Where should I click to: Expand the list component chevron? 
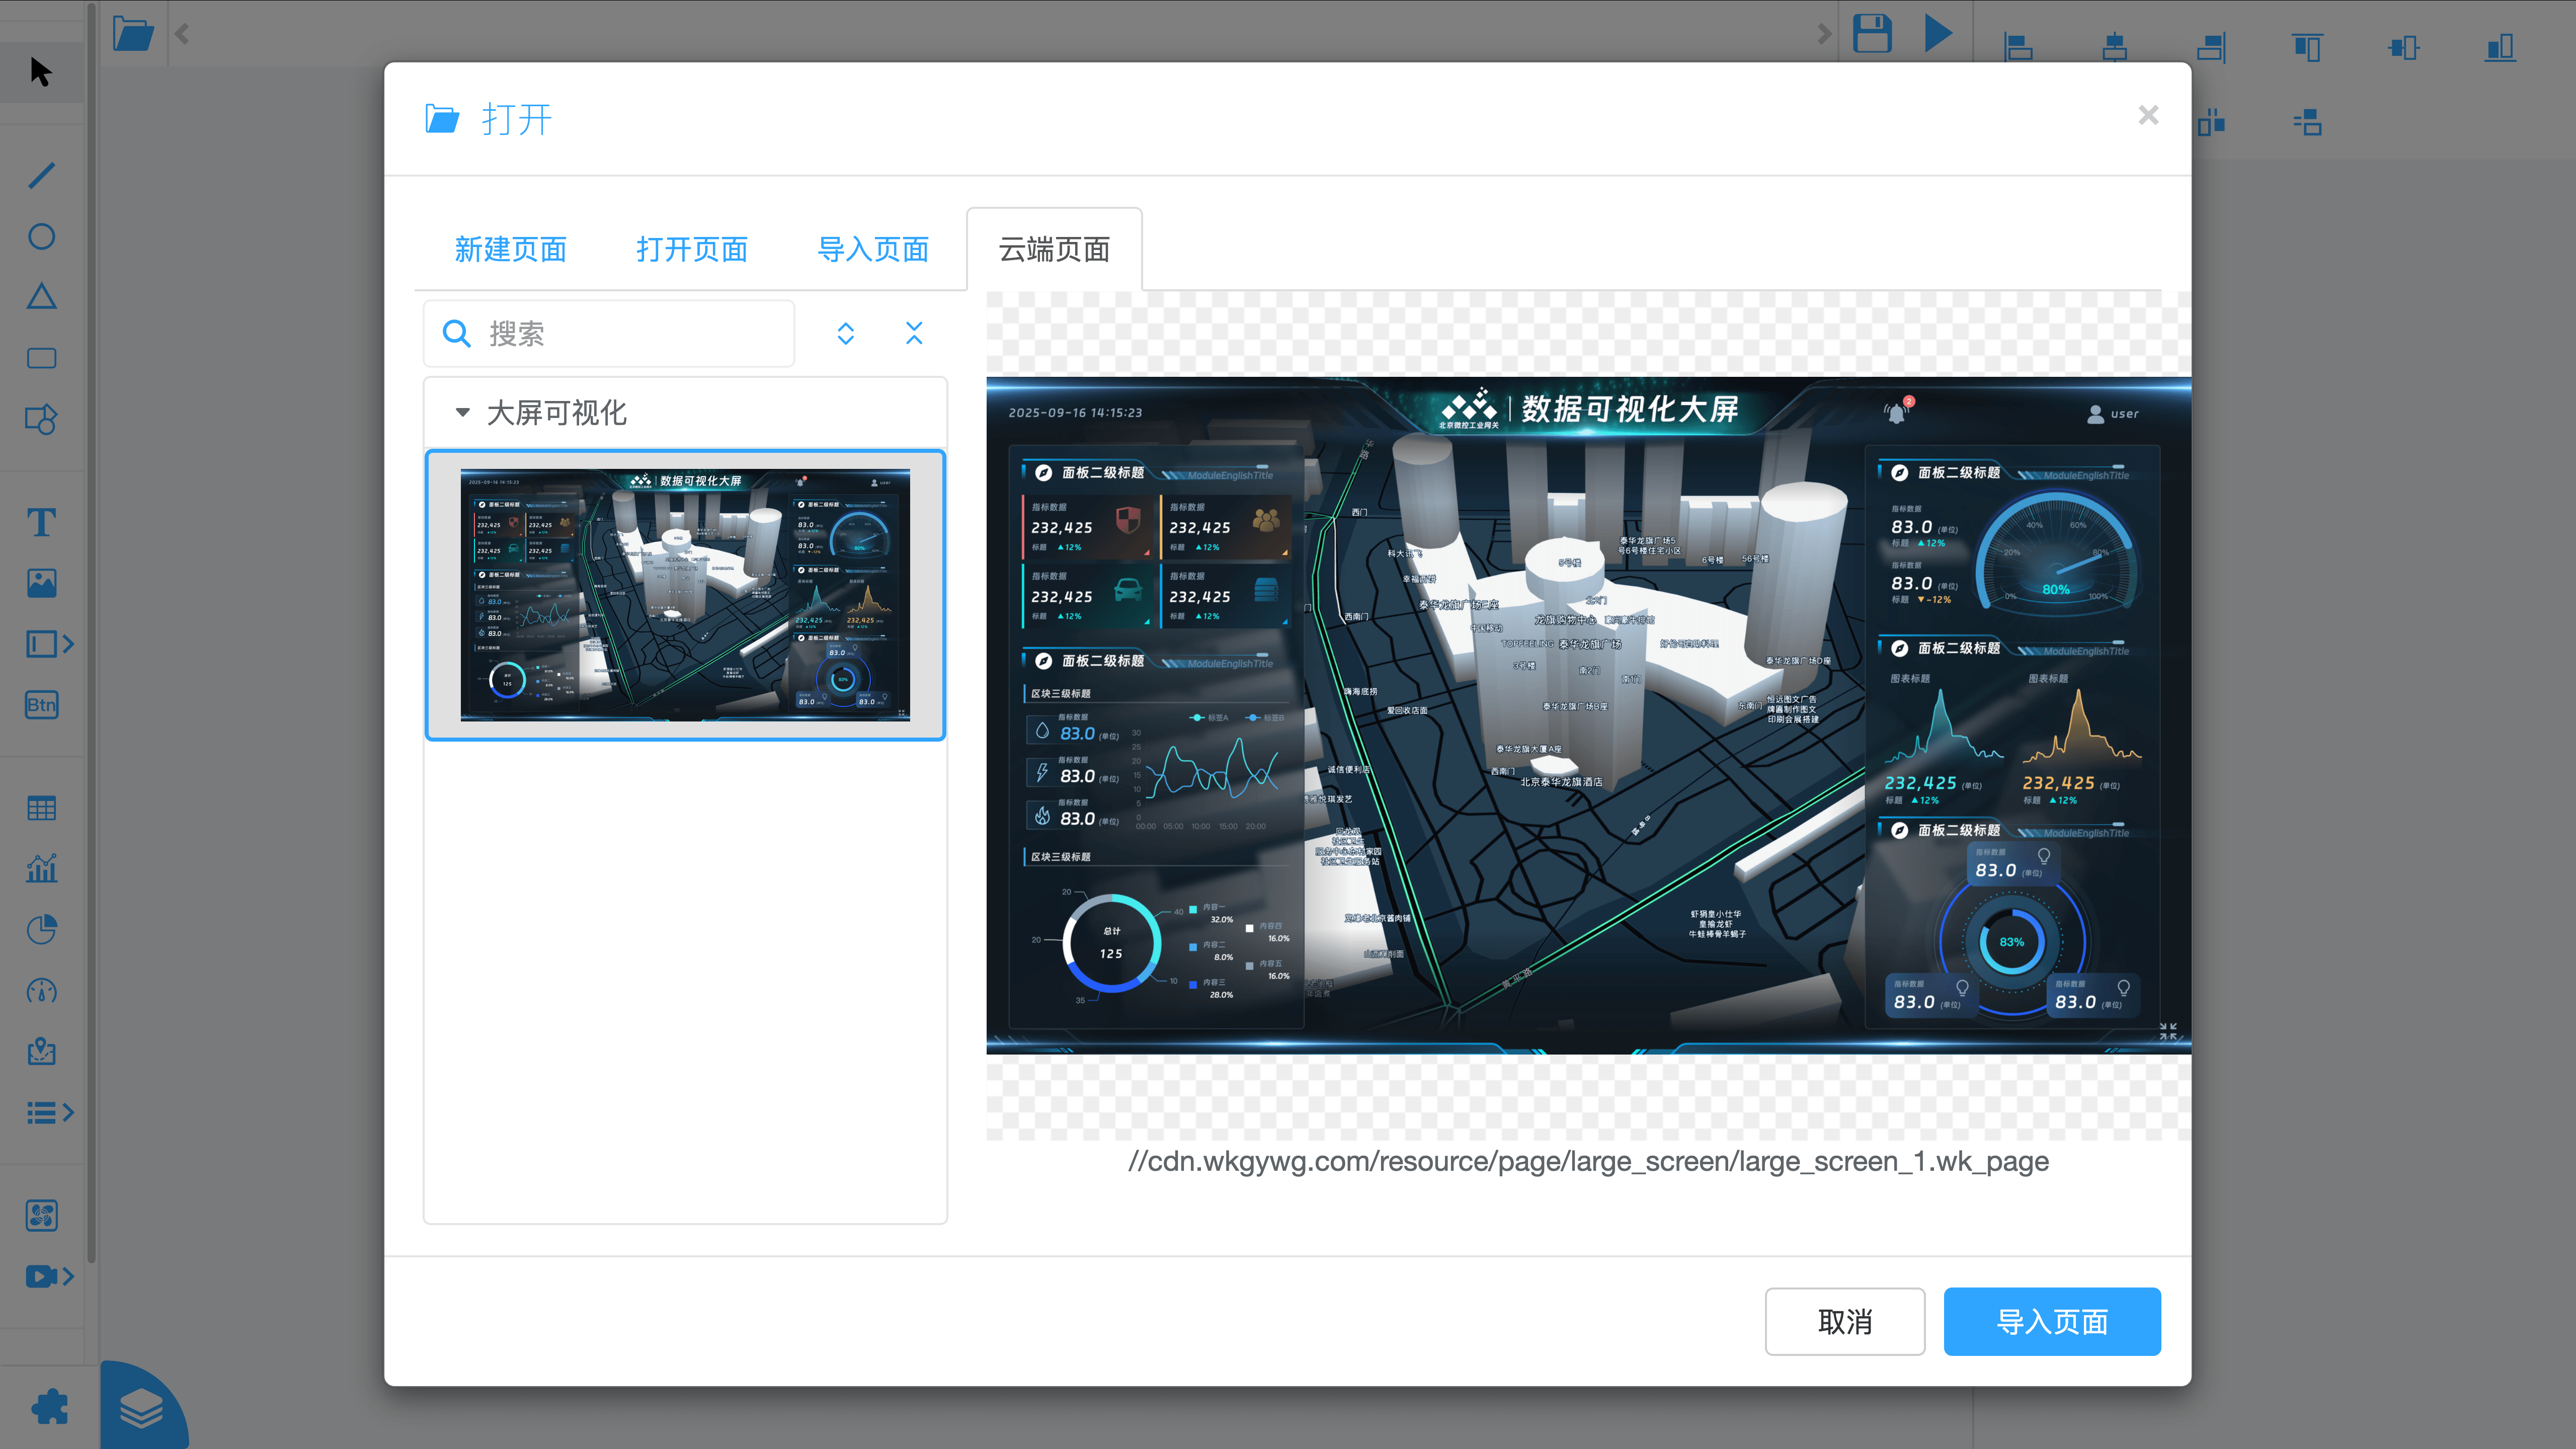tap(68, 1112)
